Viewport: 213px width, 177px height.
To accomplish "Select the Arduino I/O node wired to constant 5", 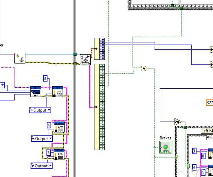I will 59,154.
